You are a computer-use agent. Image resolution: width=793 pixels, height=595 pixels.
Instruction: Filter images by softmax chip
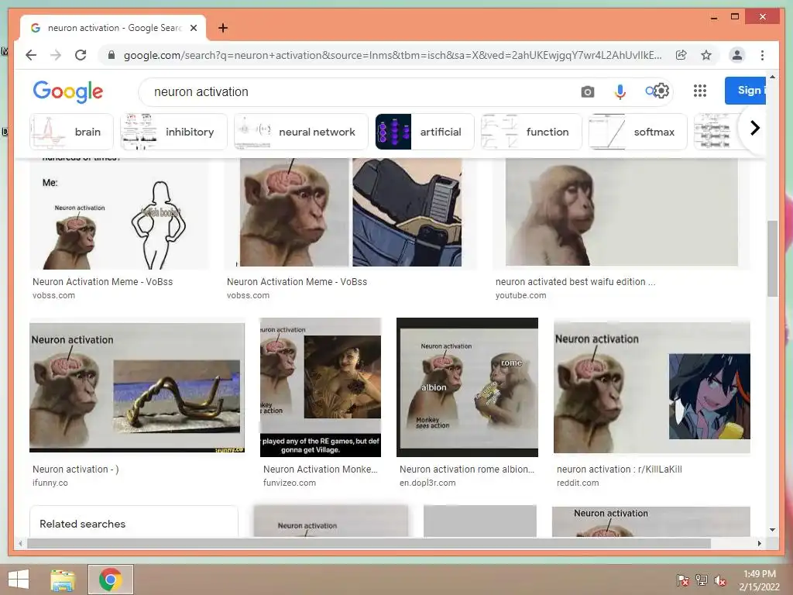(638, 132)
